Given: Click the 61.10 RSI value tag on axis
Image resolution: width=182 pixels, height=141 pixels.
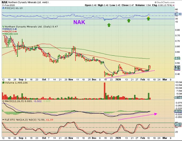Looking at the screenshot, I should click(x=178, y=14).
